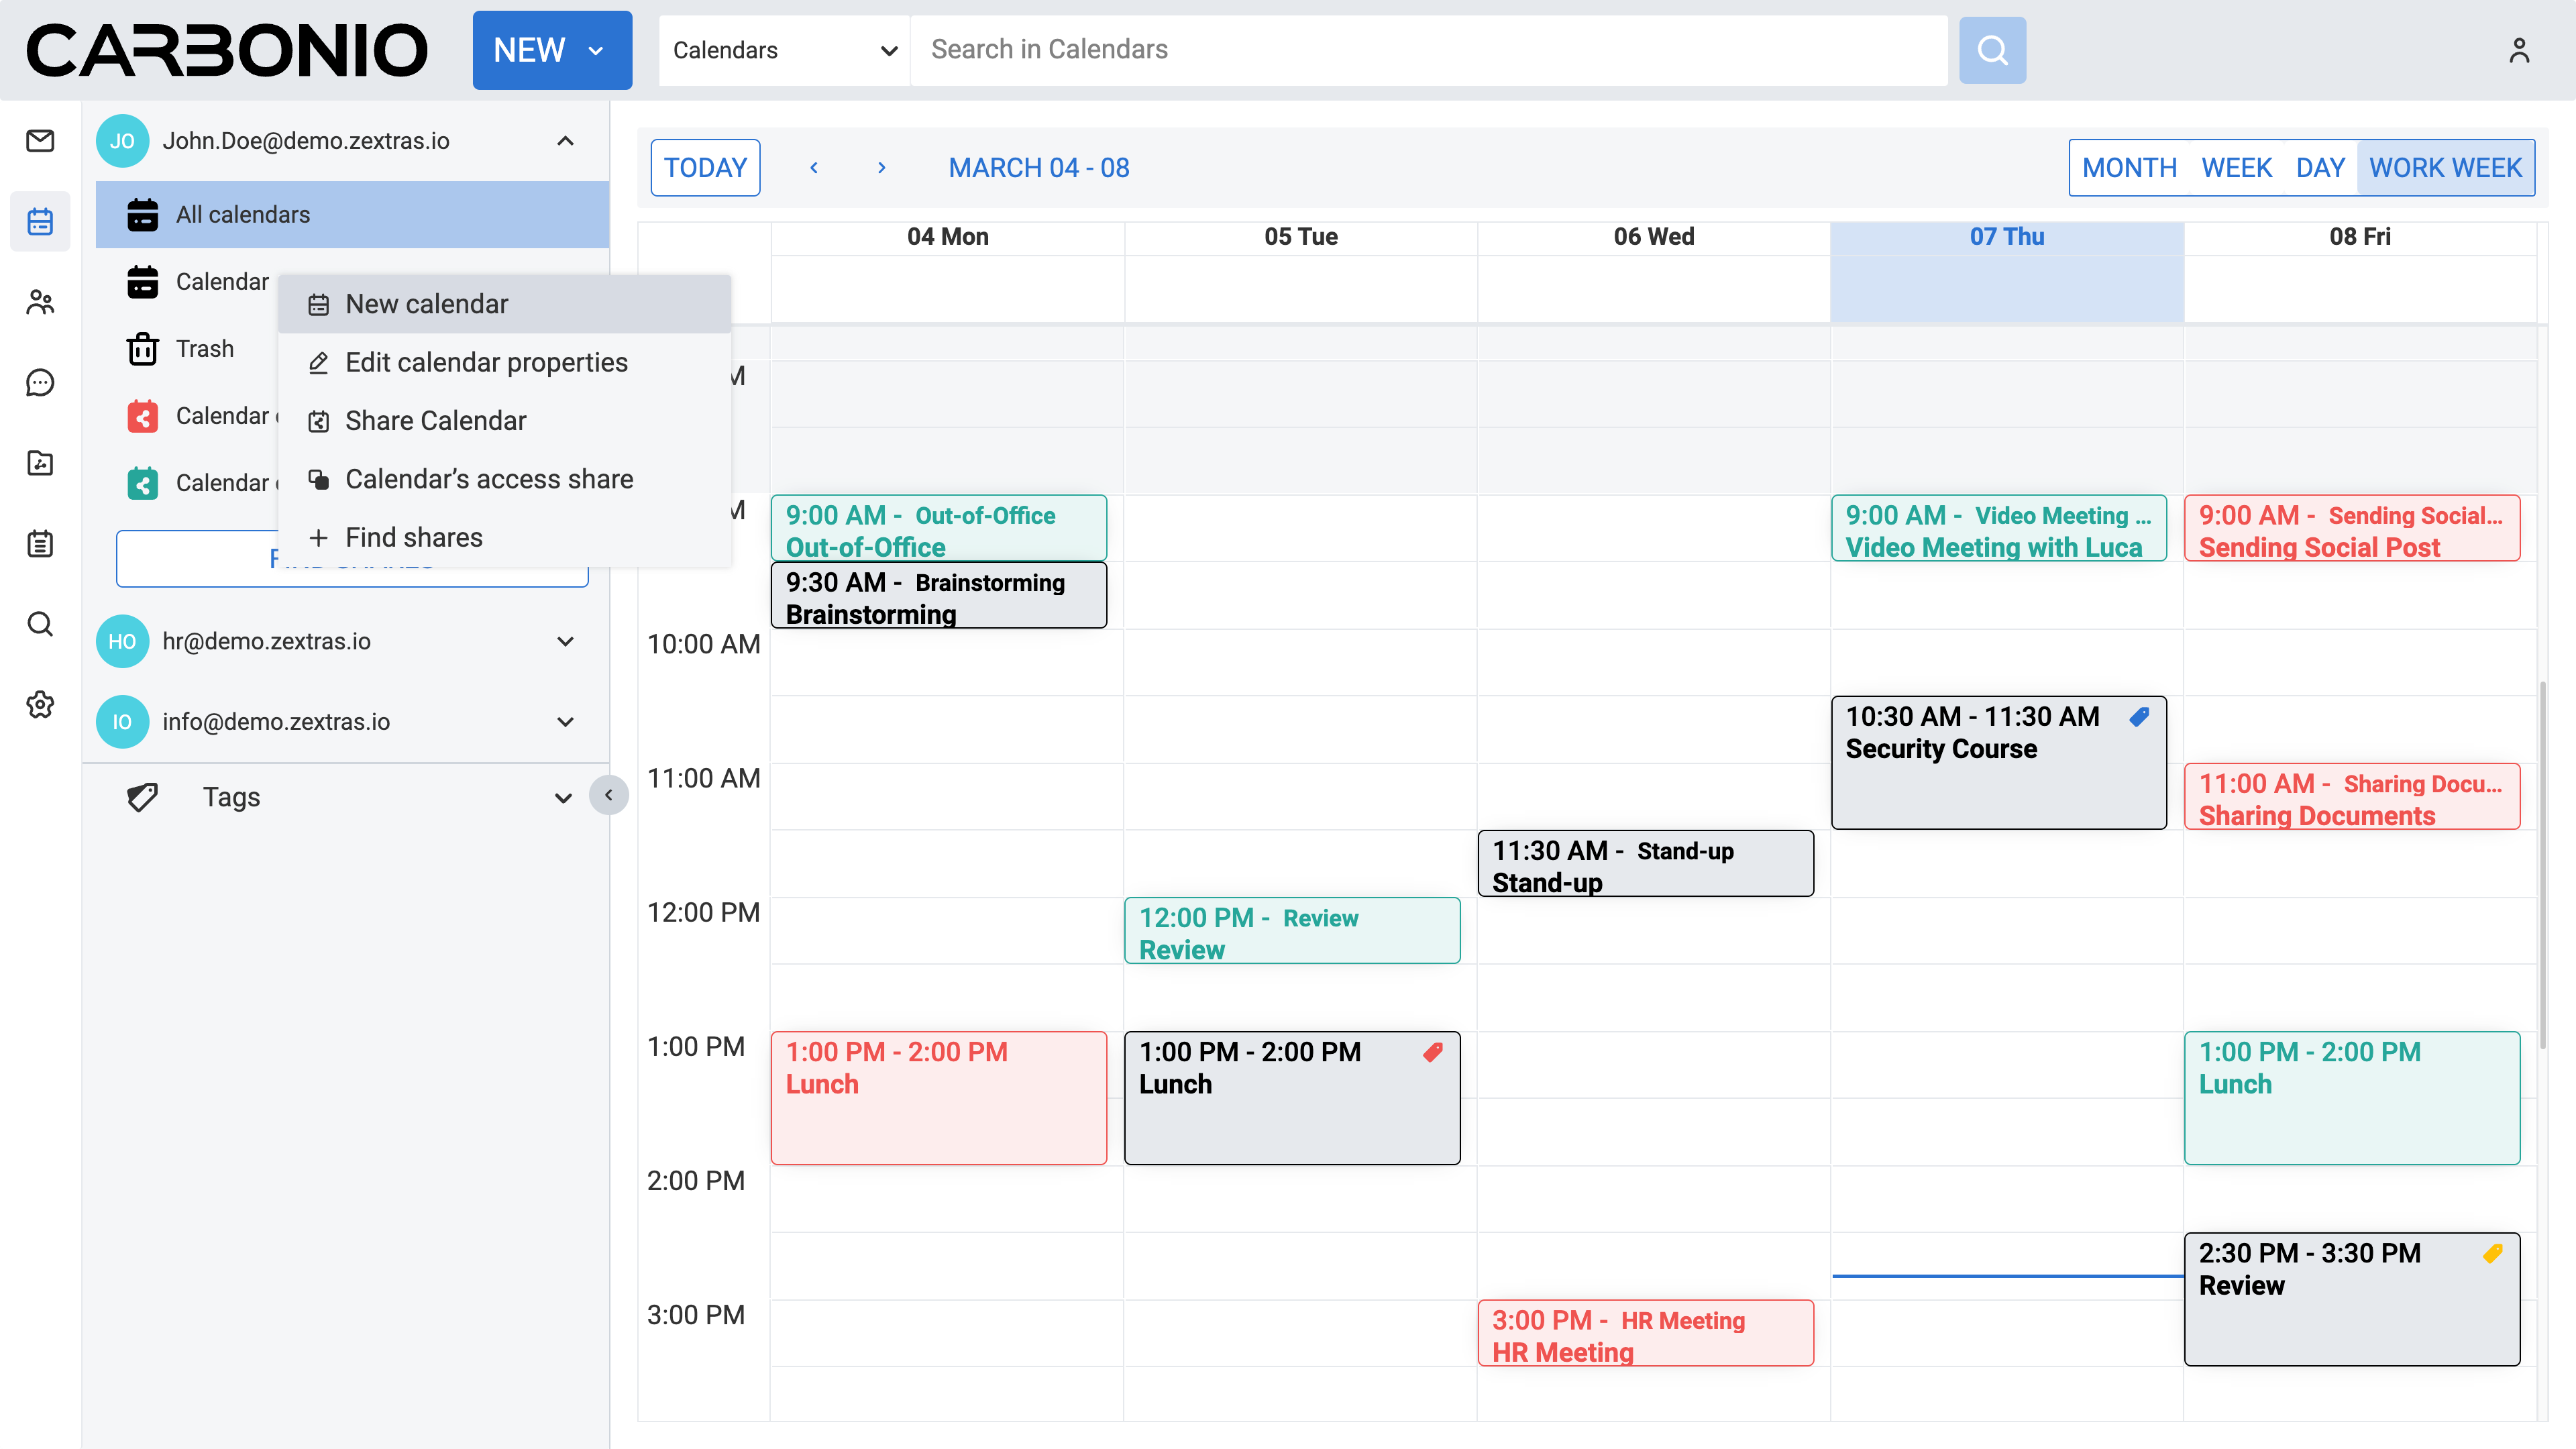The width and height of the screenshot is (2576, 1449).
Task: Open the Contacts module icon
Action: point(40,302)
